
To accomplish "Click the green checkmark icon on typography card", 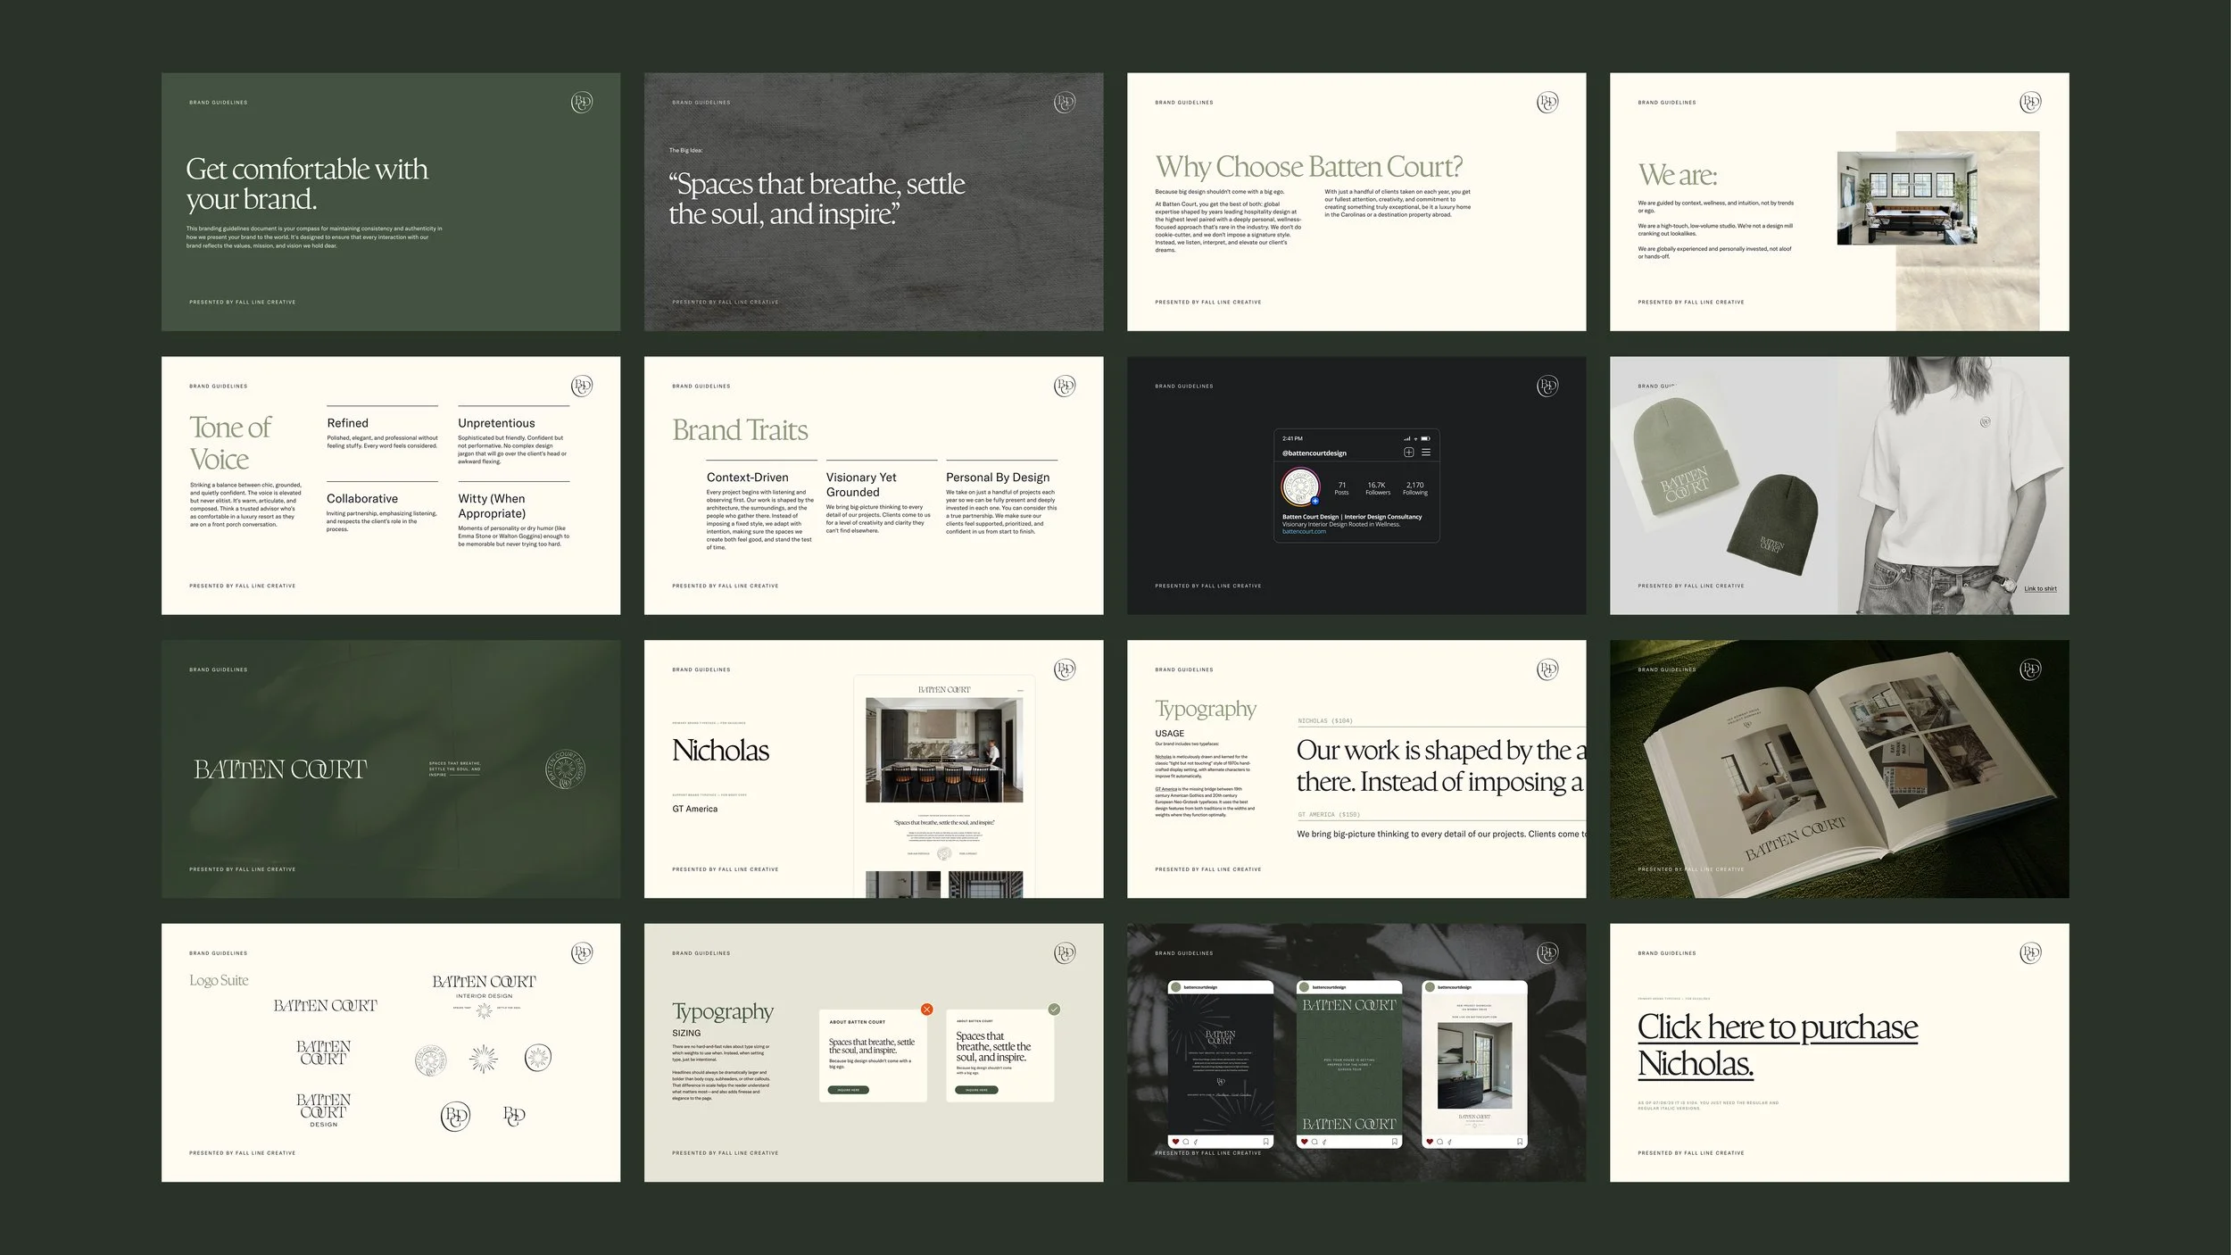I will (x=1054, y=1010).
